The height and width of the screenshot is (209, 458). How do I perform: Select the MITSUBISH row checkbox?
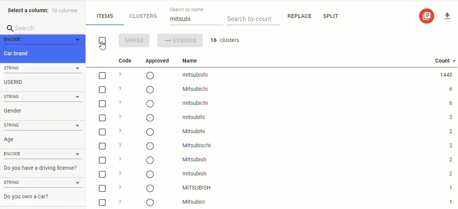102,188
